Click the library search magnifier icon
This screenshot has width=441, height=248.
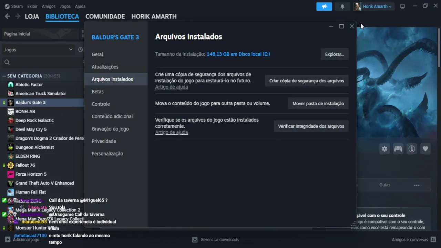7,62
